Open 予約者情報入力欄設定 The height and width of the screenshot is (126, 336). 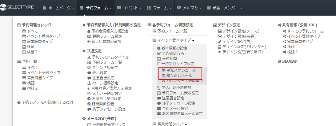[108, 31]
